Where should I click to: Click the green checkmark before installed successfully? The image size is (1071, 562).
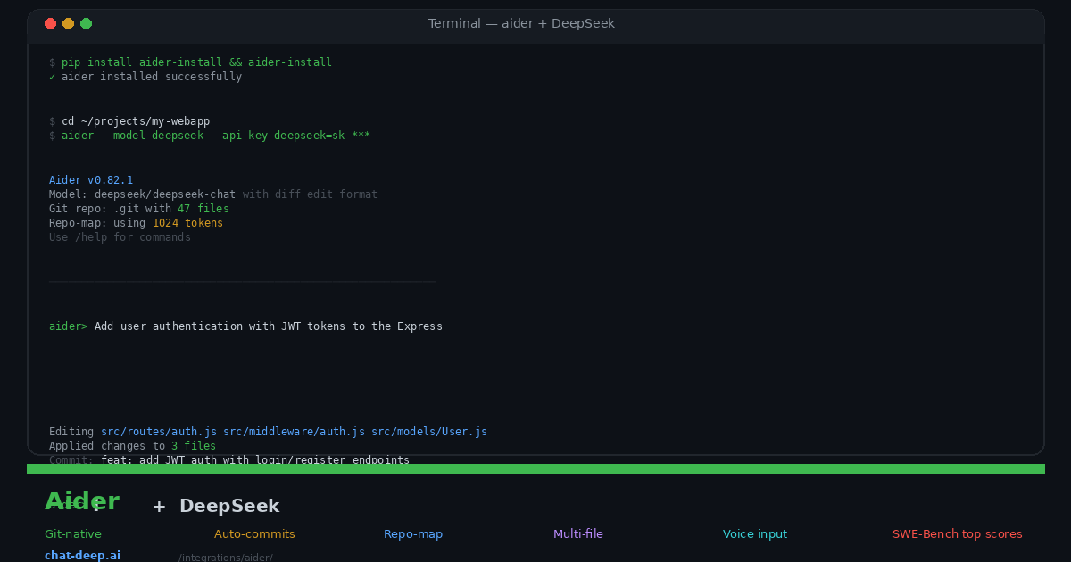[x=52, y=77]
